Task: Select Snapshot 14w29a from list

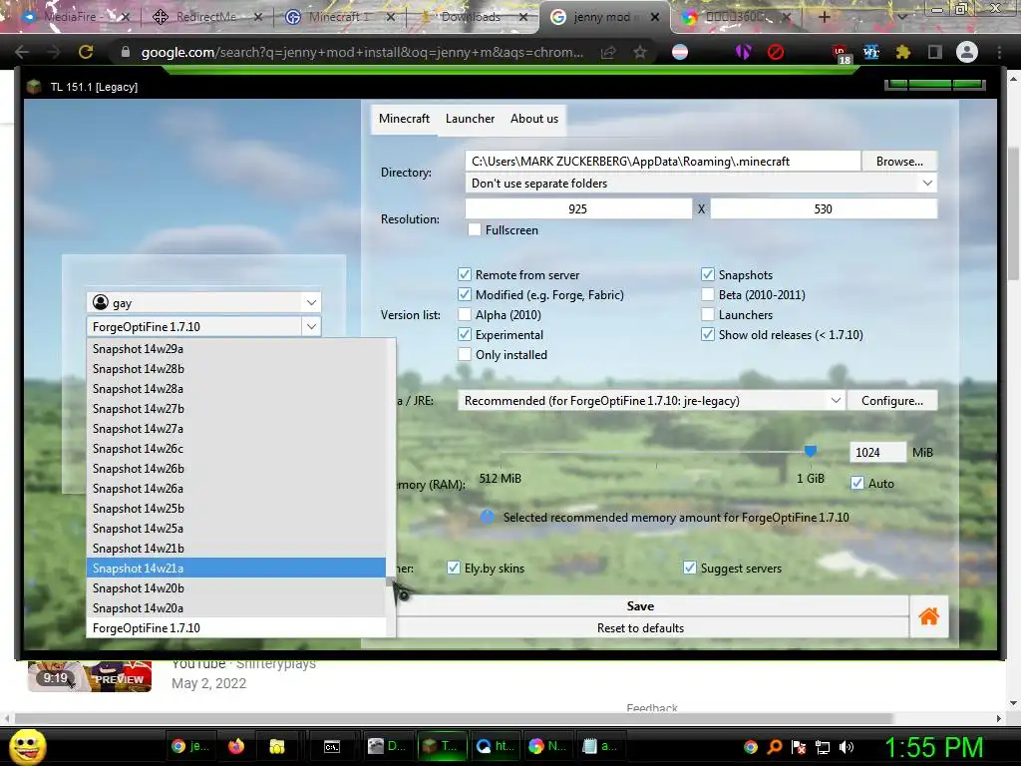Action: [235, 348]
